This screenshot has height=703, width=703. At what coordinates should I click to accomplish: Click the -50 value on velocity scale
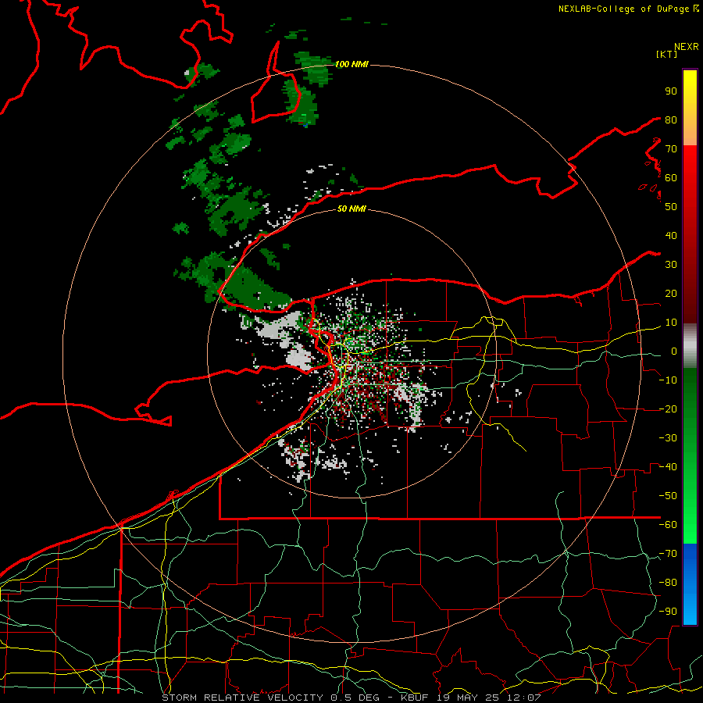668,496
